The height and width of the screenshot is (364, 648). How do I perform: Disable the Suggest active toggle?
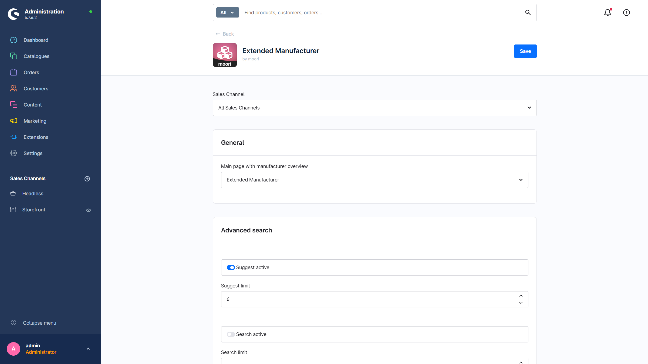(231, 267)
